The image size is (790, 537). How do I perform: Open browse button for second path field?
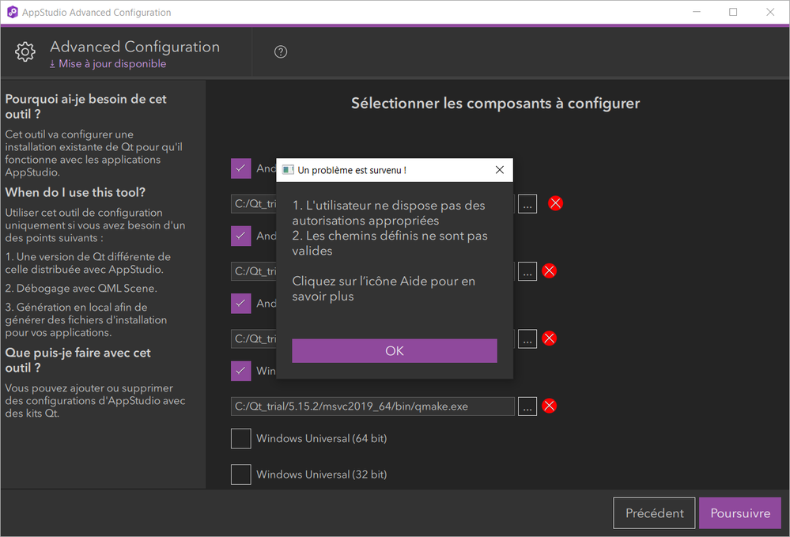point(527,270)
